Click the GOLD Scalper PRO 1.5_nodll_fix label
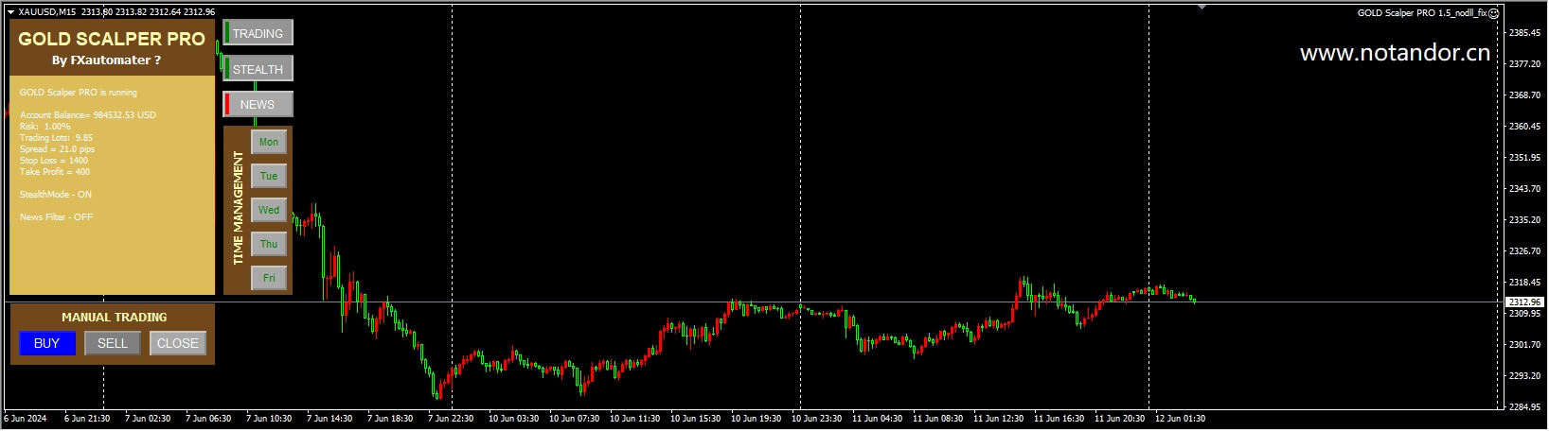 click(x=1422, y=13)
